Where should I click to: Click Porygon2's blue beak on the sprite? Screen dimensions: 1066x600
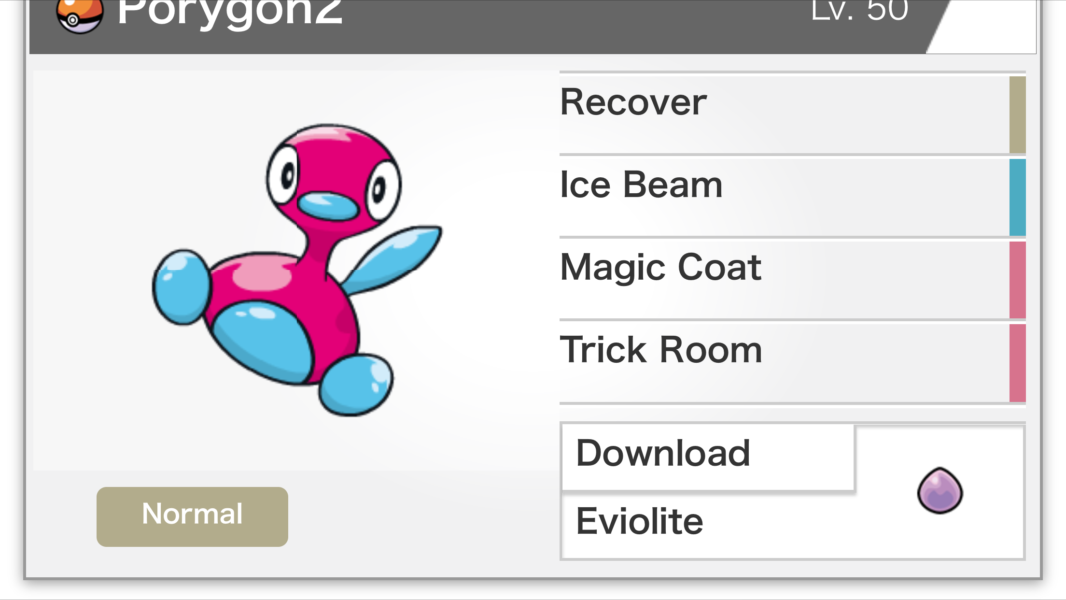tap(328, 206)
